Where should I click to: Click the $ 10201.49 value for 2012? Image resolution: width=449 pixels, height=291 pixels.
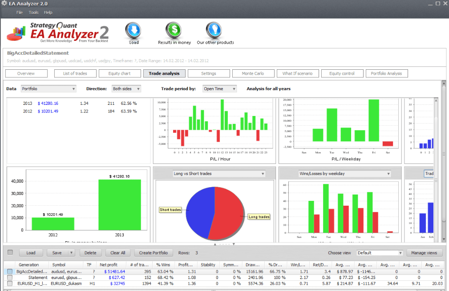(48, 112)
